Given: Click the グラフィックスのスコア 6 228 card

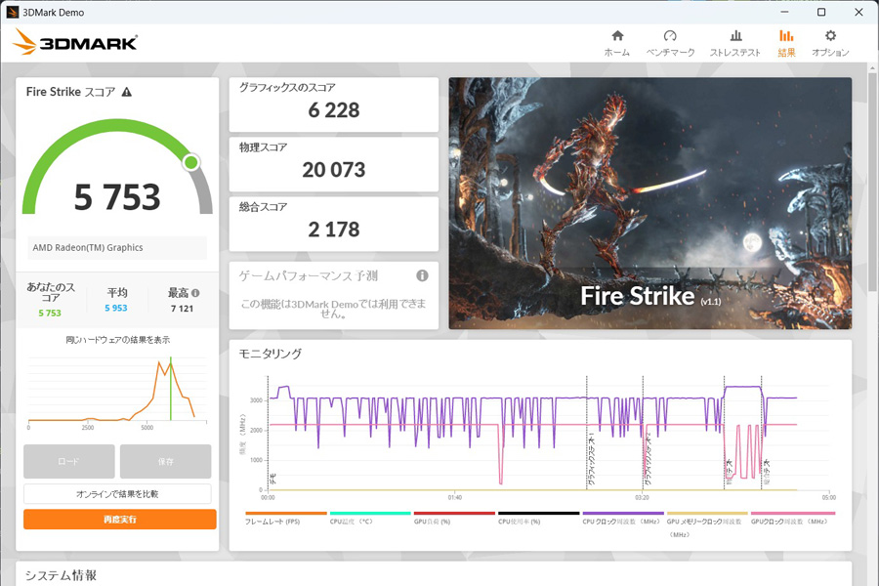Looking at the screenshot, I should [334, 105].
